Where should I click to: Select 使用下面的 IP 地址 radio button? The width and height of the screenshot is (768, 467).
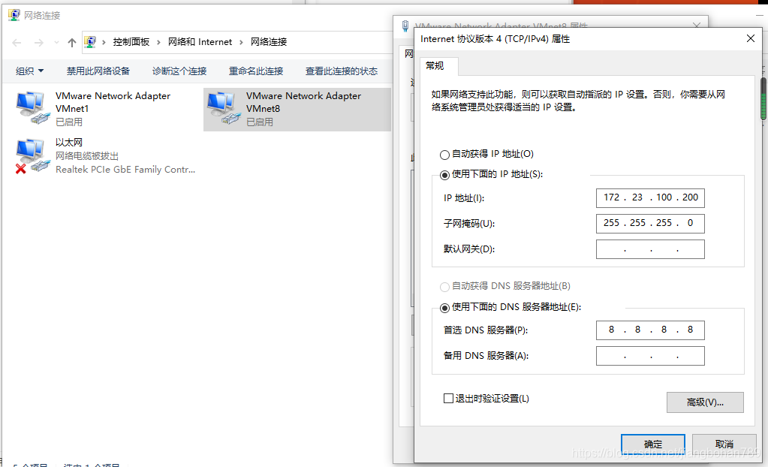[444, 175]
